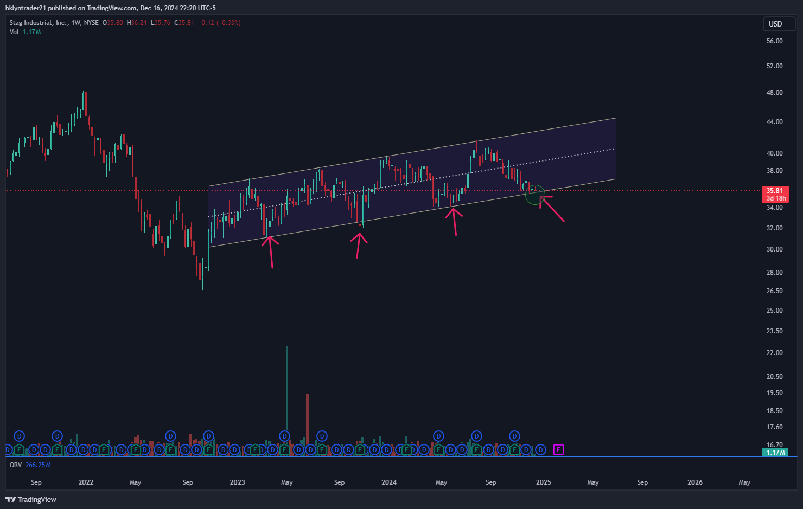
Task: Click the 17.60 price axis label
Action: (x=774, y=427)
